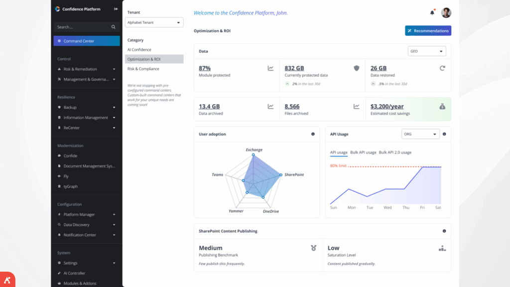Expand the Backup menu arrow
Image resolution: width=510 pixels, height=287 pixels.
[x=114, y=108]
